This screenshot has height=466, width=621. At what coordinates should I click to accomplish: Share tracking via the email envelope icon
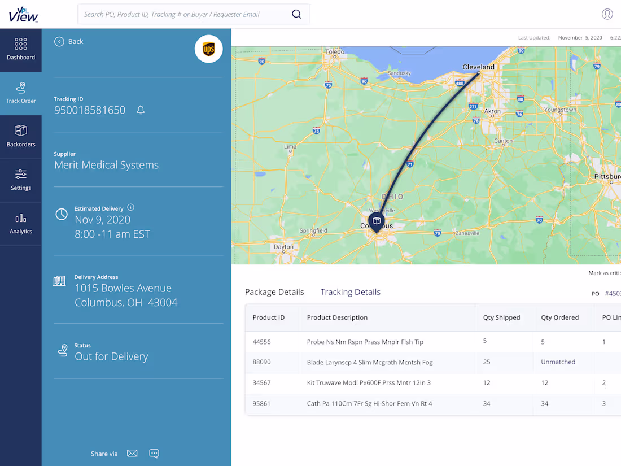click(x=132, y=453)
